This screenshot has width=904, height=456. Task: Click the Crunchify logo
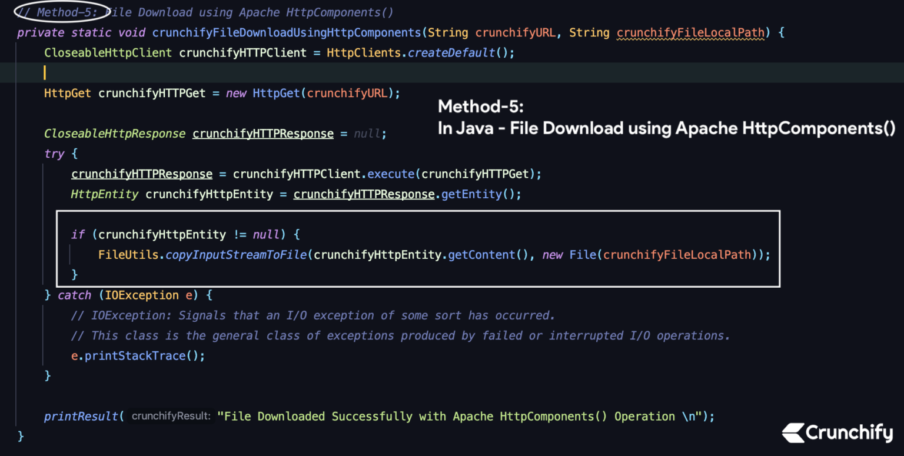point(837,434)
